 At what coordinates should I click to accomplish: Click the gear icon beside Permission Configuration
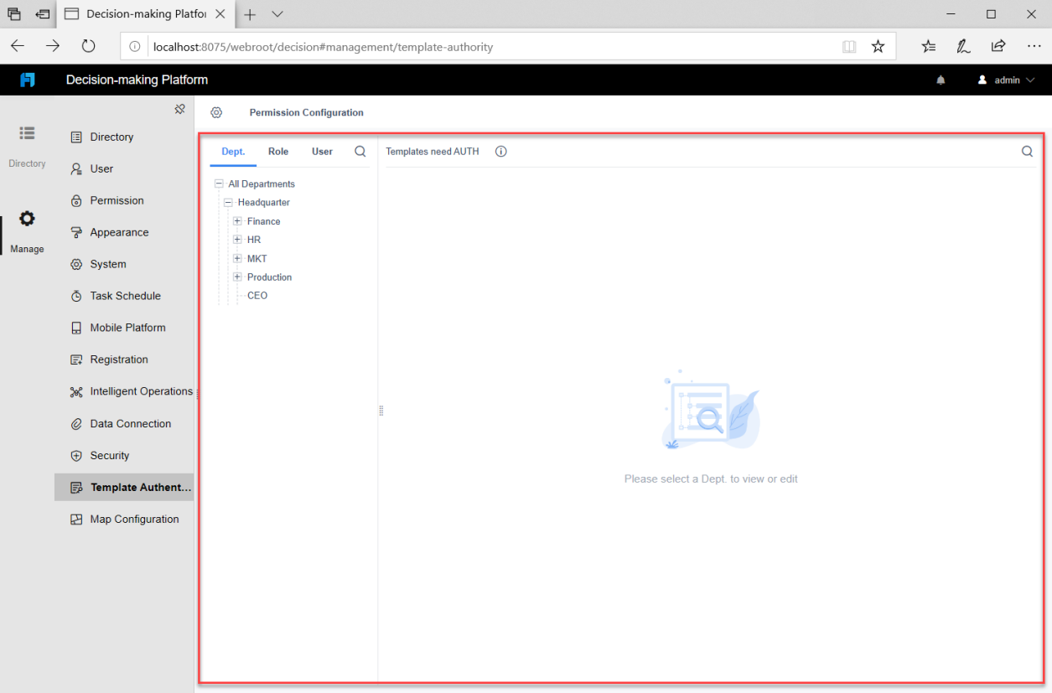click(x=216, y=112)
